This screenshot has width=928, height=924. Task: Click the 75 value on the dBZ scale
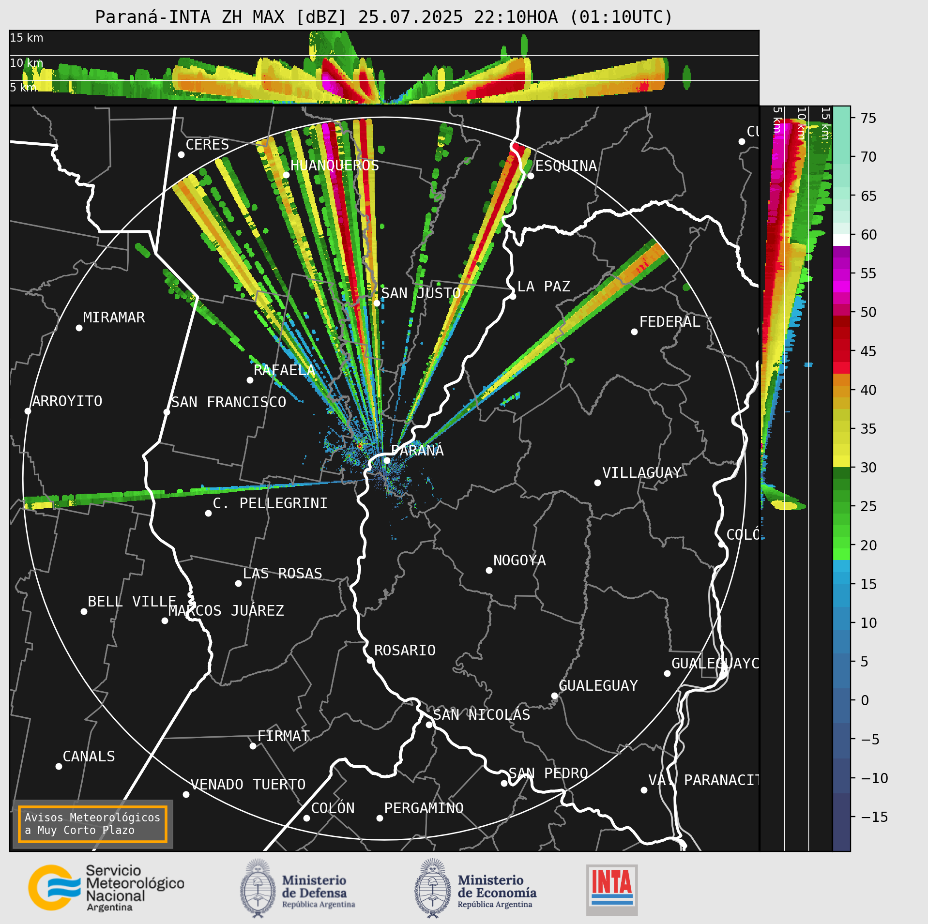point(868,118)
